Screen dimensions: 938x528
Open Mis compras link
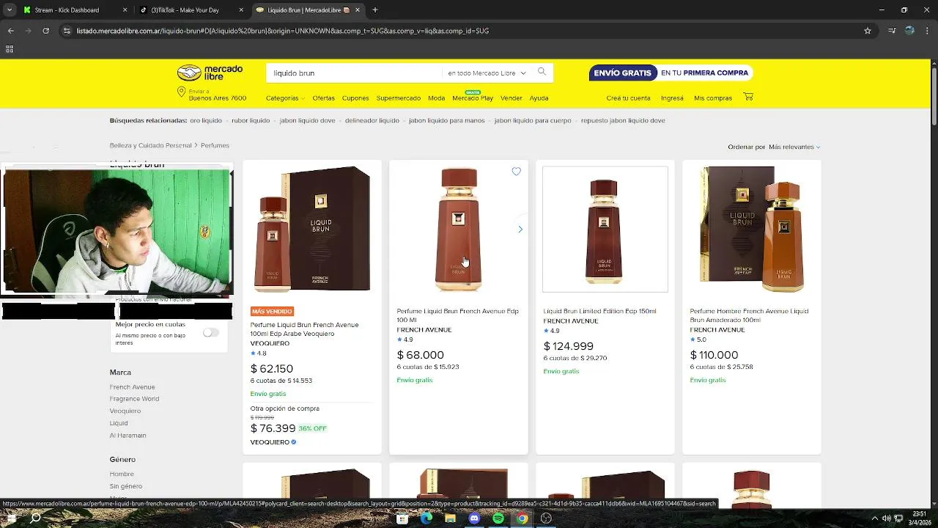tap(713, 98)
